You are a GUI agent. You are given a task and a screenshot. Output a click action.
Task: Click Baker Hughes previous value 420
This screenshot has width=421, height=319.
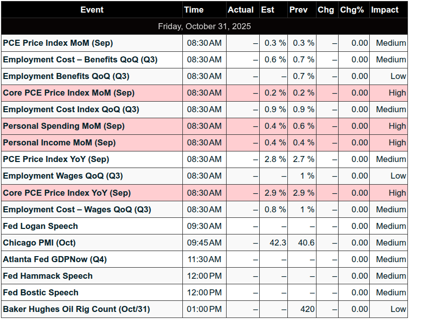pos(307,309)
